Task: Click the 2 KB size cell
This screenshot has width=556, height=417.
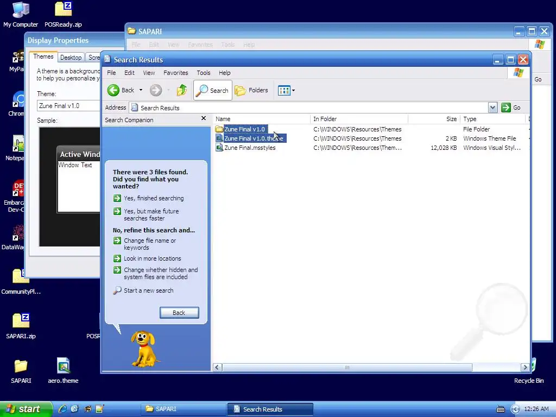Action: (451, 138)
